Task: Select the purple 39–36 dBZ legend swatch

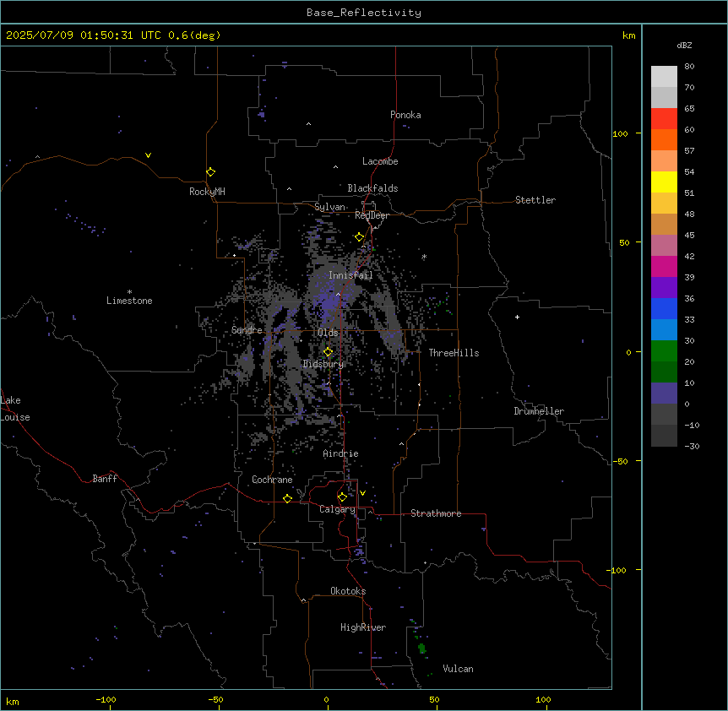Action: click(664, 288)
